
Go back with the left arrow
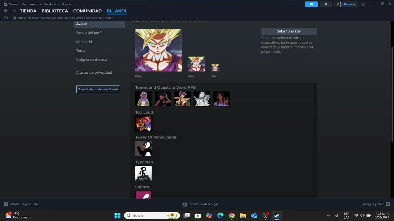6,11
